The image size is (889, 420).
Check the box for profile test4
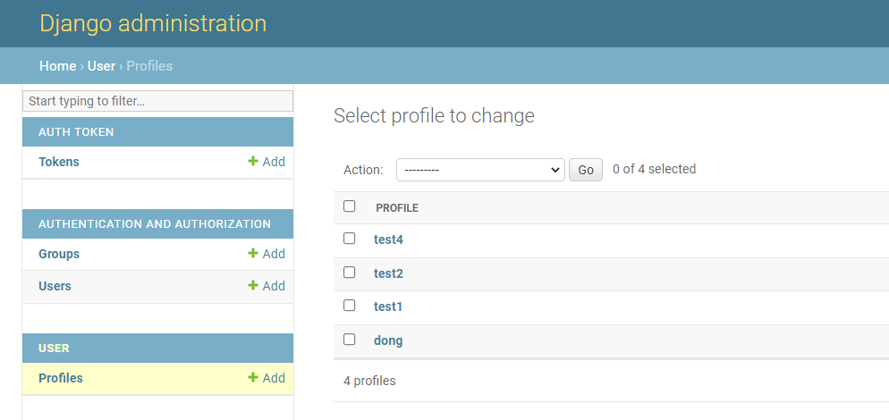pyautogui.click(x=349, y=239)
